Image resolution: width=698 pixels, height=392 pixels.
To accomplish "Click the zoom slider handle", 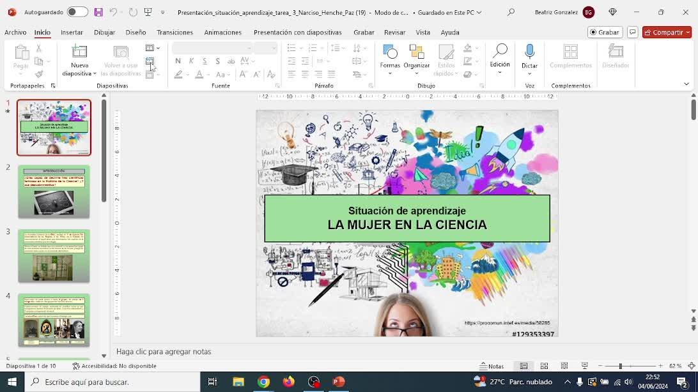I will pyautogui.click(x=620, y=366).
